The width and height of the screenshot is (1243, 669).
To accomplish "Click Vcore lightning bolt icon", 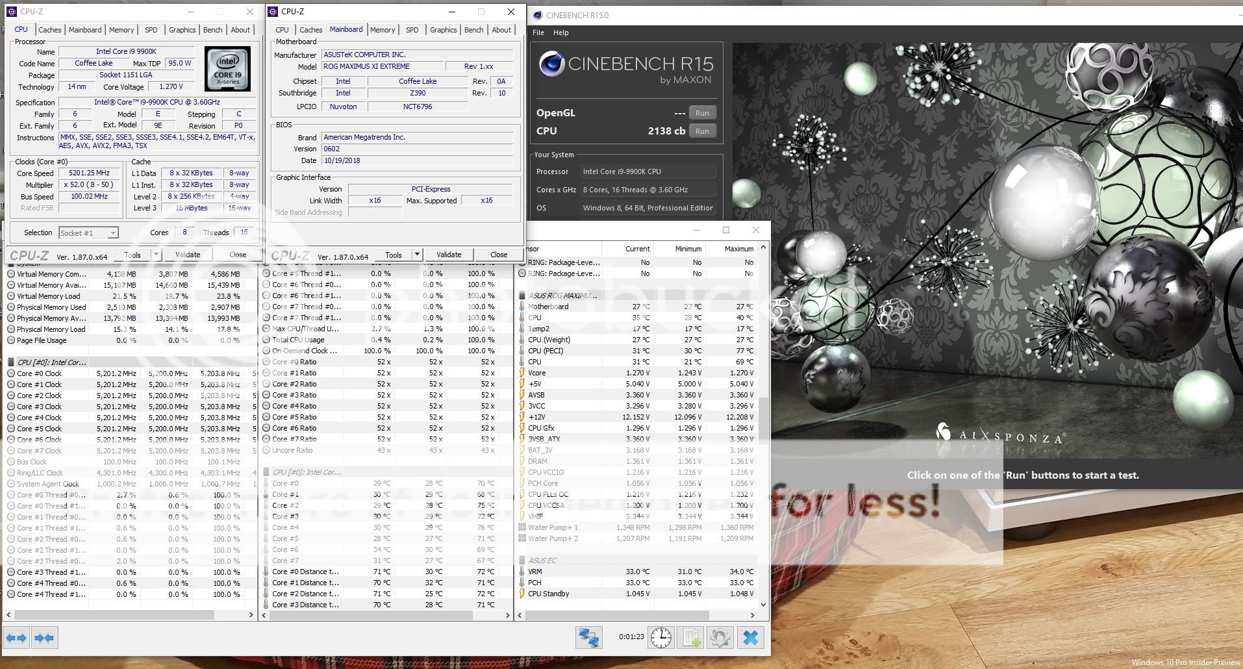I will pos(522,373).
